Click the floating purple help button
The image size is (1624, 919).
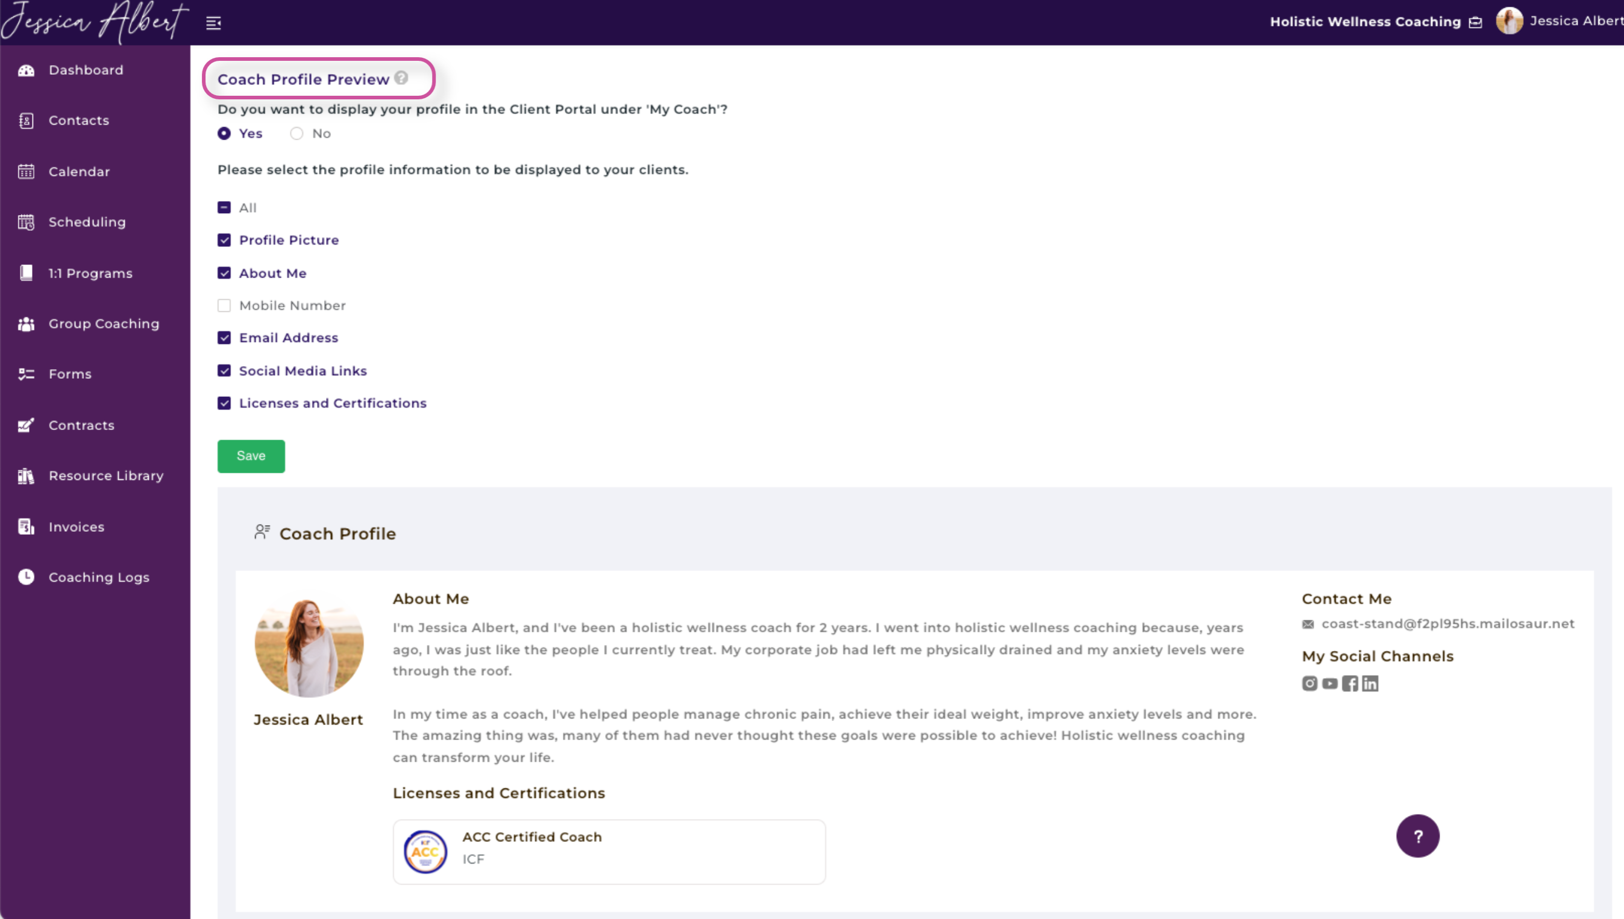coord(1417,836)
